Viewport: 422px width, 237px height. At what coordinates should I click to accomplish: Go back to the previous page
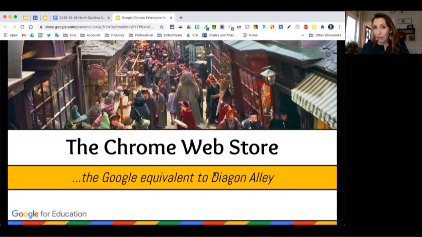point(6,27)
